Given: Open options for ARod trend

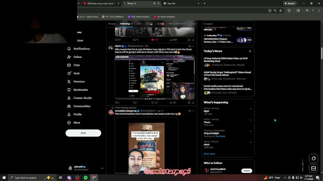Looking at the screenshot, I should (251, 142).
